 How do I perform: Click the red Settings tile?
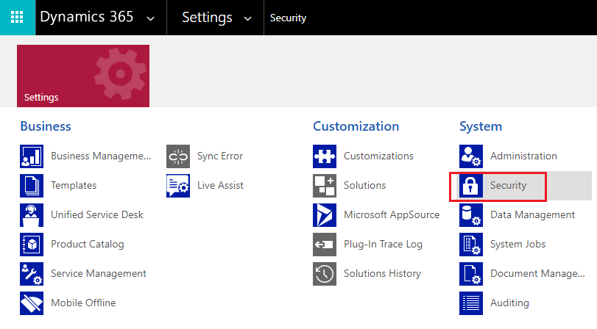click(83, 76)
